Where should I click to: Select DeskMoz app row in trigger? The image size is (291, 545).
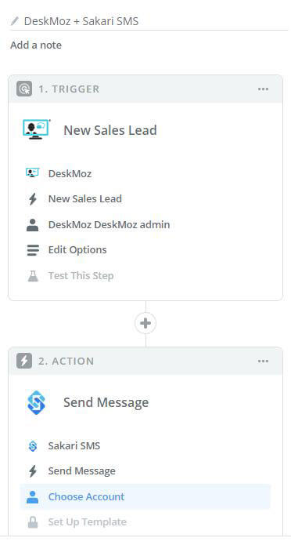[145, 173]
